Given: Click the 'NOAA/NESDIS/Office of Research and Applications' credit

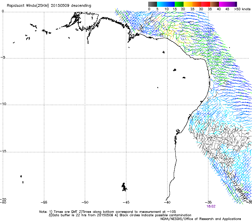Looking at the screenshot, I should coord(201,219).
